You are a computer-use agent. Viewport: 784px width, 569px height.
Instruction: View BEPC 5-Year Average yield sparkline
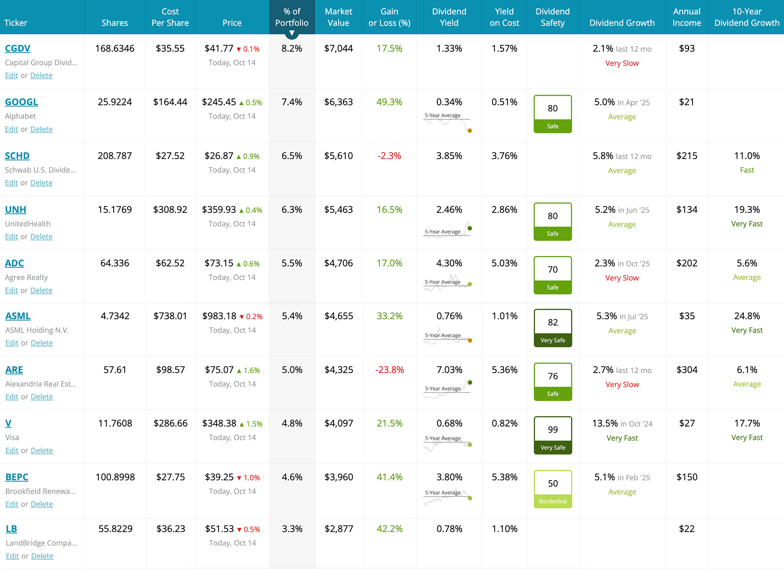pos(448,497)
